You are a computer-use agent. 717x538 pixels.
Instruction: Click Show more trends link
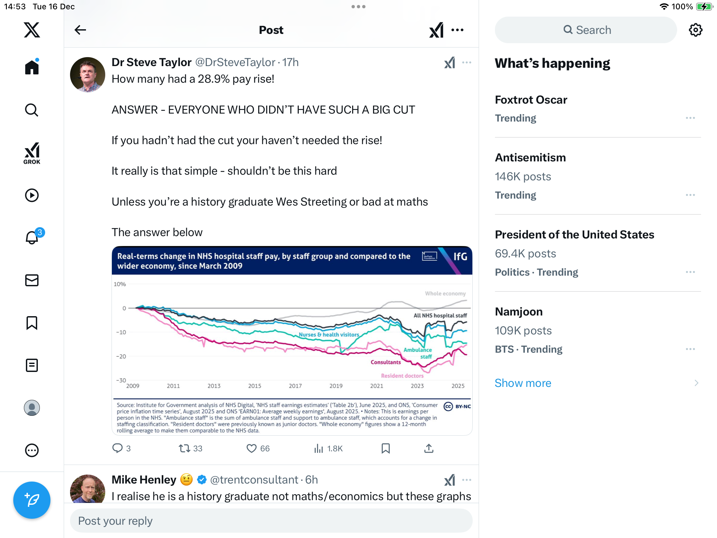click(x=523, y=383)
